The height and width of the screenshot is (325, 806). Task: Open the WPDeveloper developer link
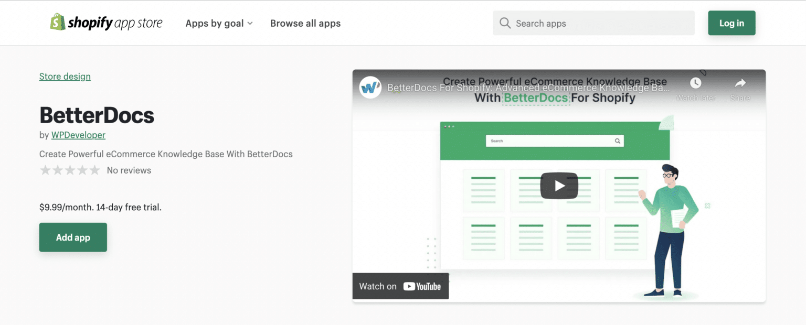tap(78, 135)
